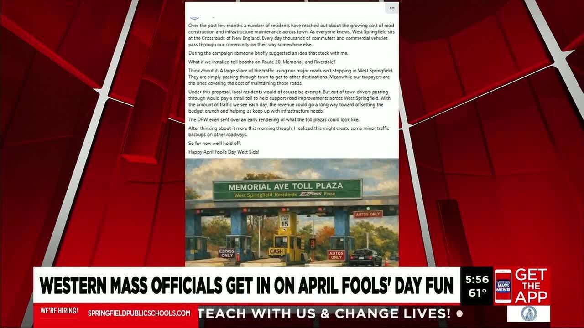The height and width of the screenshot is (328, 584).
Task: Open the SPRINGFIELDPUBLICSCHOOLS.COM link
Action: [x=139, y=313]
